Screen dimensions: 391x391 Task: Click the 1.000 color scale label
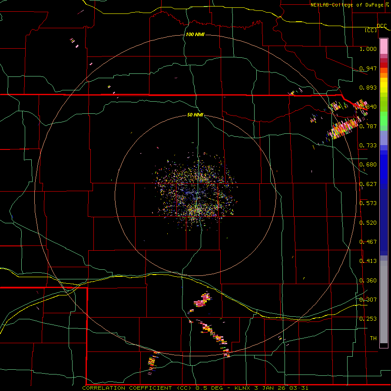click(x=368, y=49)
